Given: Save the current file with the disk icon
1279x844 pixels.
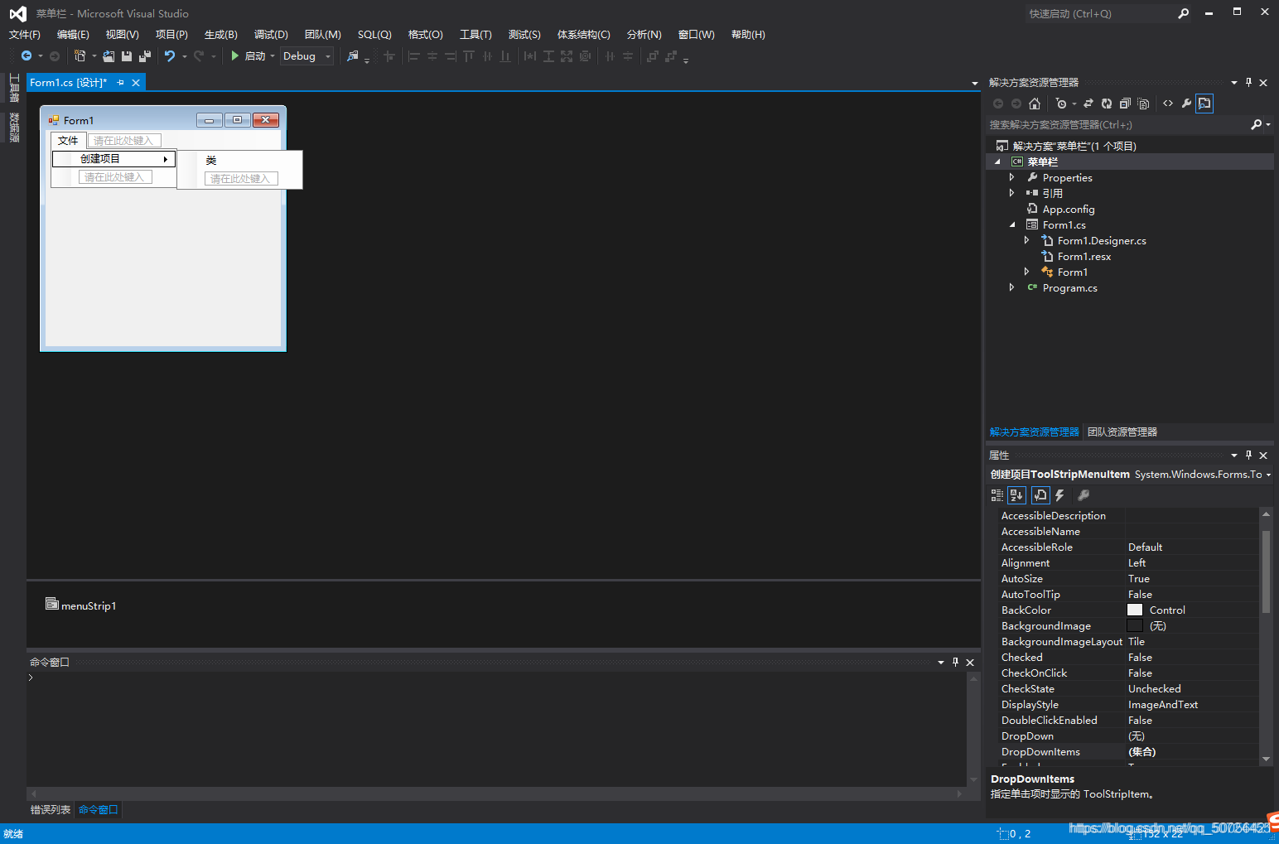Looking at the screenshot, I should [127, 56].
